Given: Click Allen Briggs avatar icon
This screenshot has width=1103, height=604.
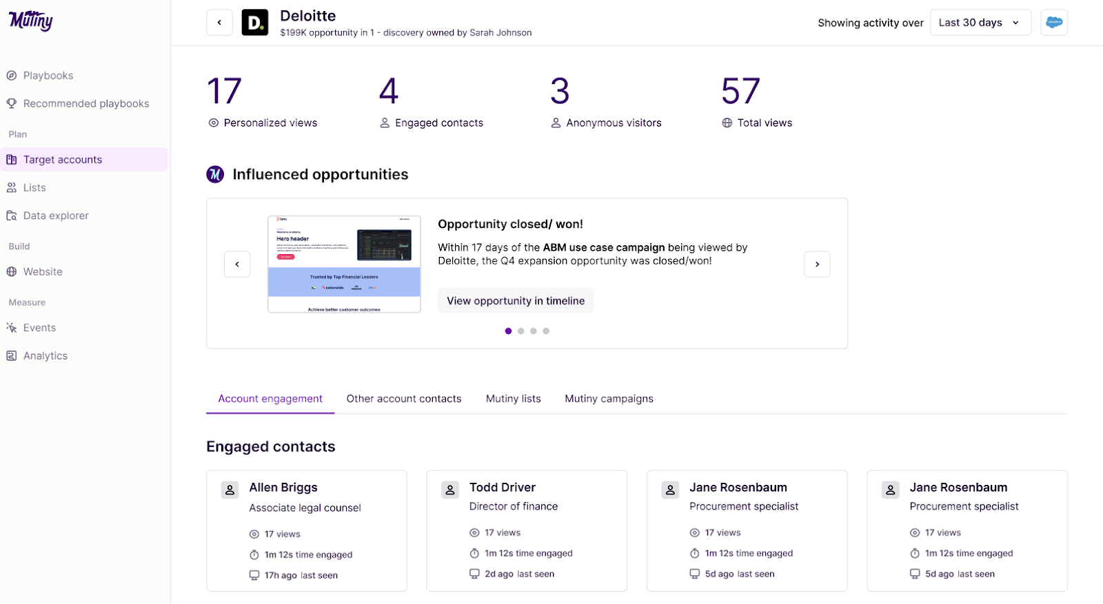Looking at the screenshot, I should pyautogui.click(x=230, y=490).
